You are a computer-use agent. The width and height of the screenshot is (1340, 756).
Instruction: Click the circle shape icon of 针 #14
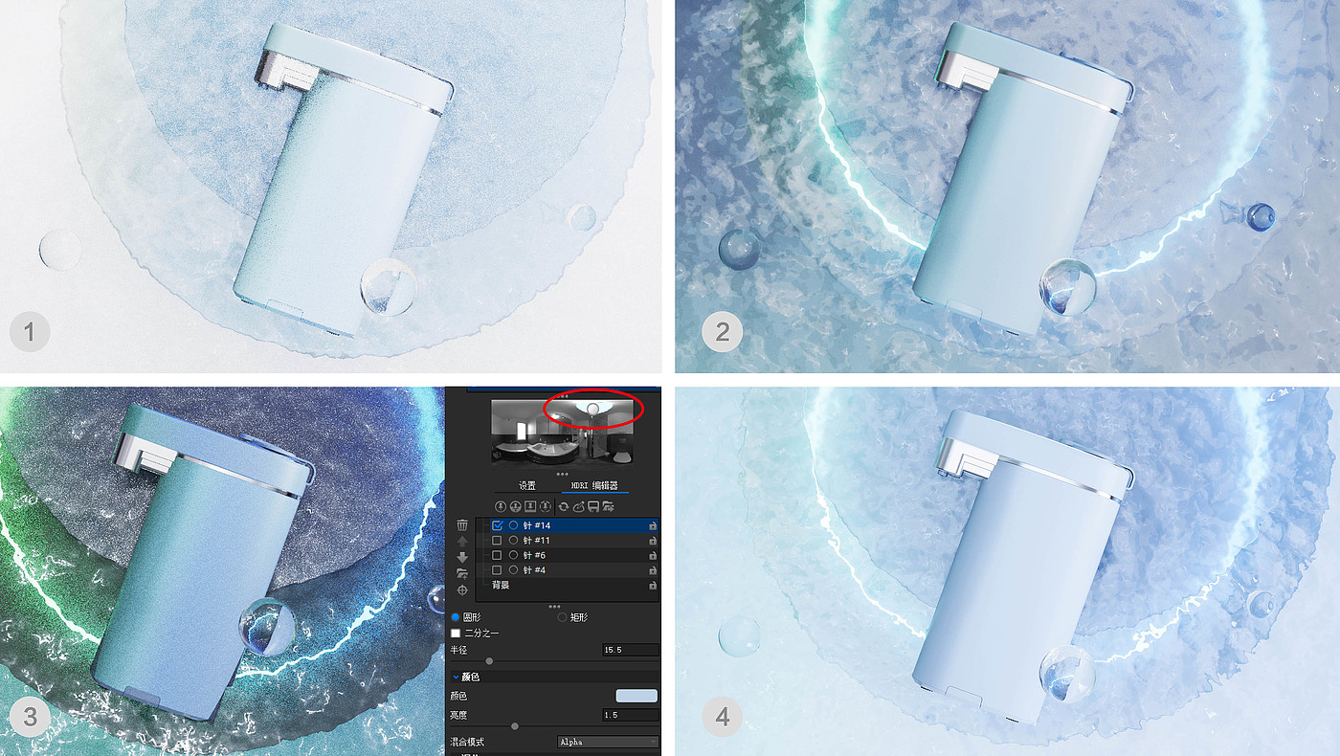click(513, 525)
